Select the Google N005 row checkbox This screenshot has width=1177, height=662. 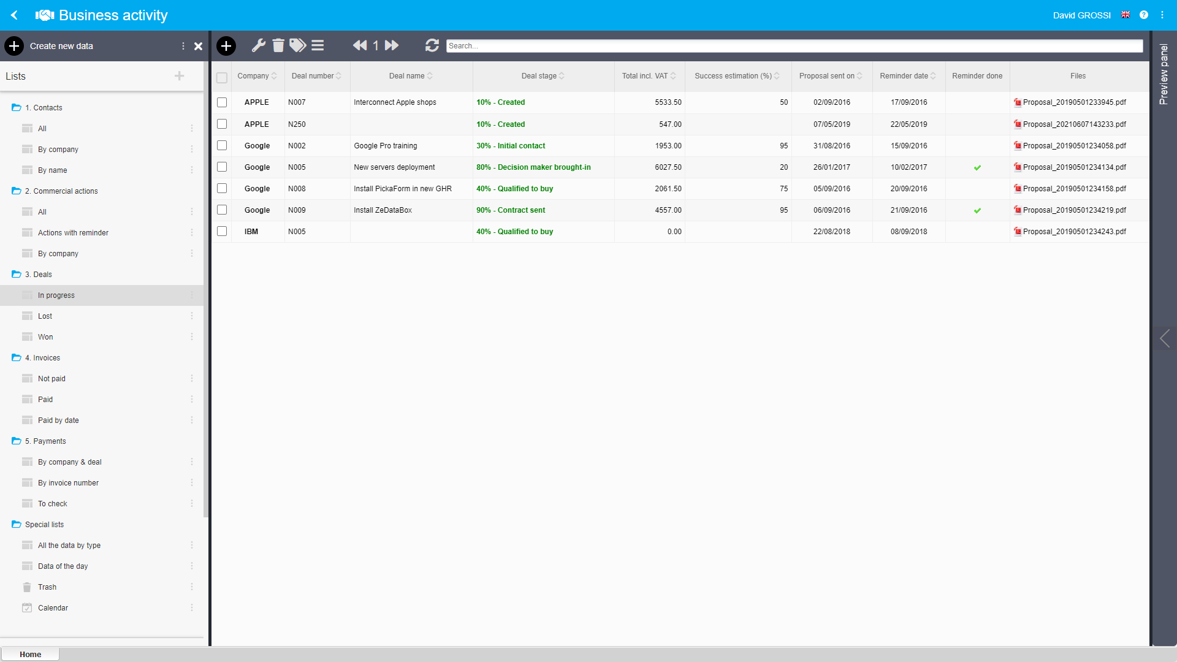coord(222,167)
